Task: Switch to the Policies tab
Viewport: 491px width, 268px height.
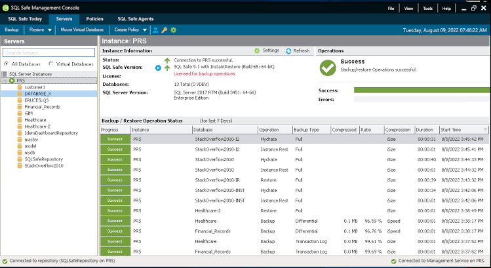Action: pyautogui.click(x=94, y=19)
